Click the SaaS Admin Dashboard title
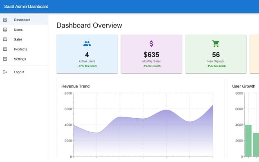The width and height of the screenshot is (259, 162). point(26,7)
